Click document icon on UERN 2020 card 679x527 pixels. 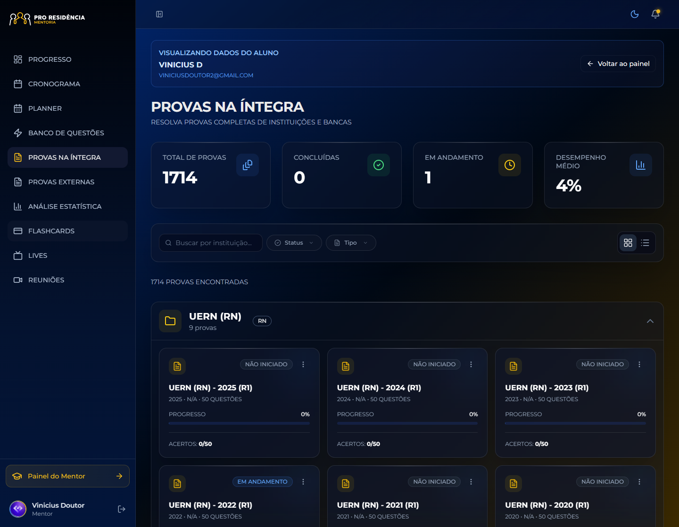(513, 484)
